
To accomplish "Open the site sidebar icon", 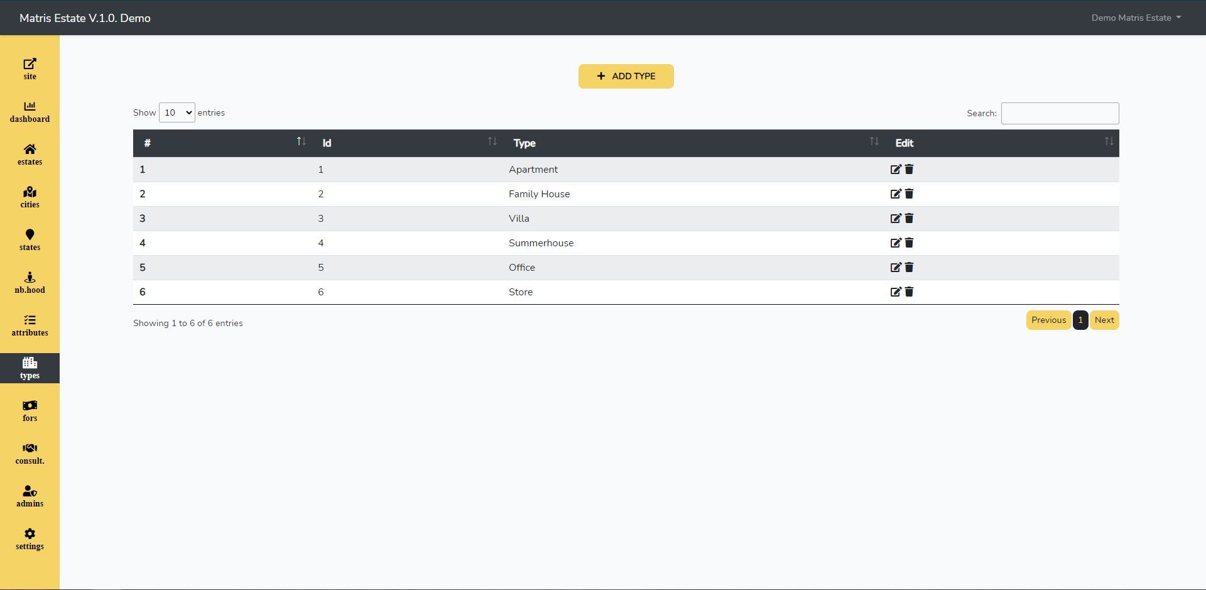I will [x=30, y=69].
